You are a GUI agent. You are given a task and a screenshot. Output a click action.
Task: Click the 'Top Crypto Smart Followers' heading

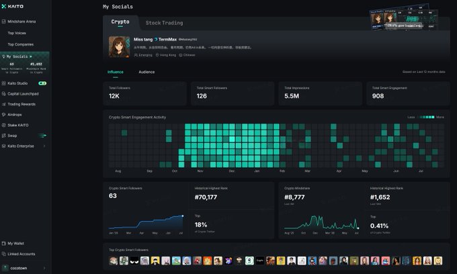pyautogui.click(x=128, y=250)
